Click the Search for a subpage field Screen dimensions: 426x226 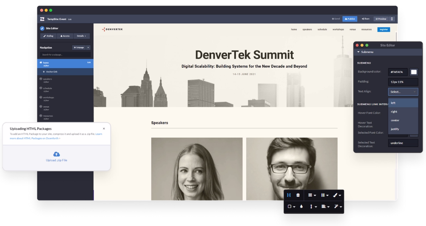coord(65,55)
